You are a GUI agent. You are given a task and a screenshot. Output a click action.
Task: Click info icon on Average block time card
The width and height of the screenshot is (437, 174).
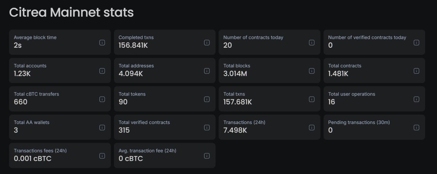102,43
